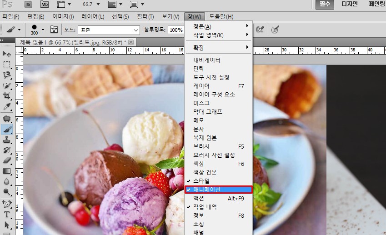386x235 pixels.
Task: Select the Eraser tool
Action: click(x=7, y=160)
